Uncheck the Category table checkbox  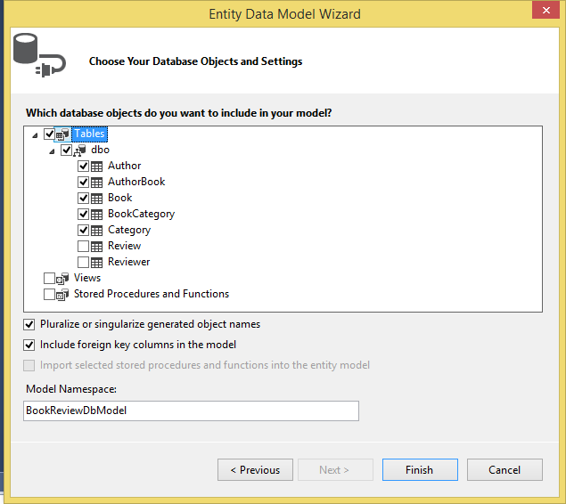coord(83,230)
